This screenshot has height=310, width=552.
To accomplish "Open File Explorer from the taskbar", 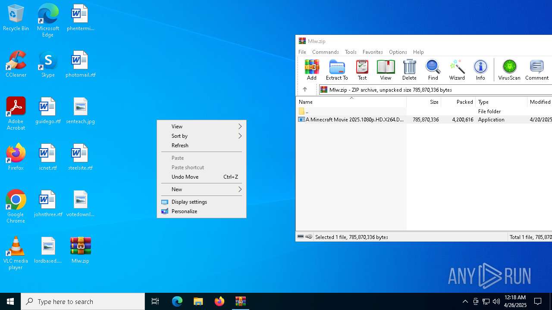I will tap(198, 301).
